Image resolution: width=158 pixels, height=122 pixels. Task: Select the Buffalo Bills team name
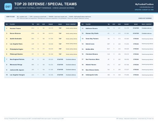pyautogui.click(x=90, y=49)
